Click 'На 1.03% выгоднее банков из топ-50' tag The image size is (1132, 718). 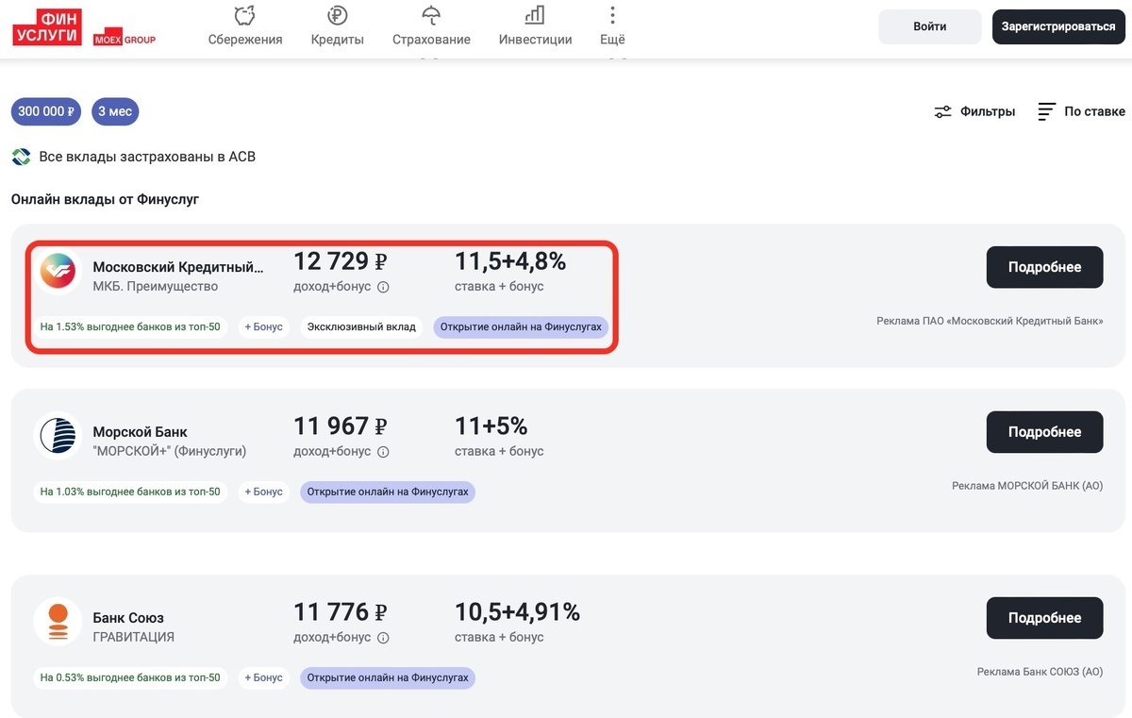[x=130, y=492]
